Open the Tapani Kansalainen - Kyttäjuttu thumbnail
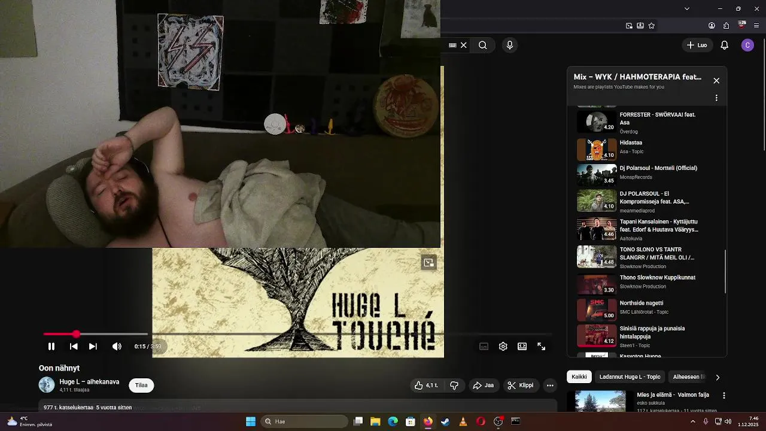 pyautogui.click(x=597, y=229)
